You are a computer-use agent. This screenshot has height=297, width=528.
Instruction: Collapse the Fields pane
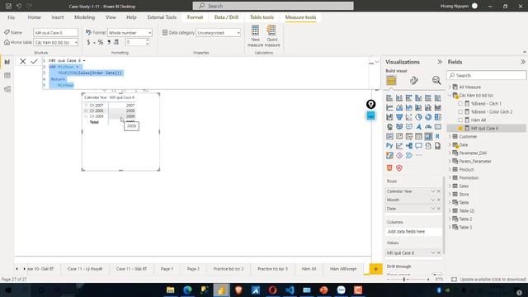(522, 62)
